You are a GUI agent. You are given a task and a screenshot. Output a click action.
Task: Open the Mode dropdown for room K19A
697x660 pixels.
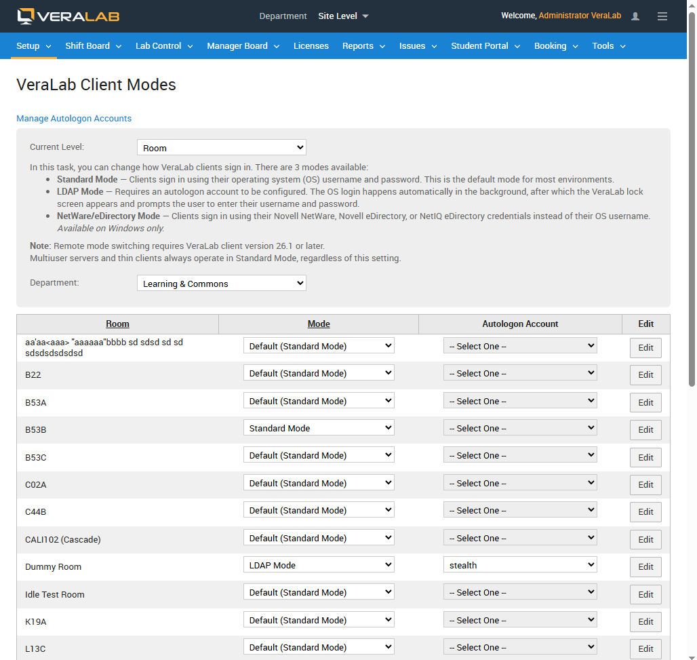(319, 620)
